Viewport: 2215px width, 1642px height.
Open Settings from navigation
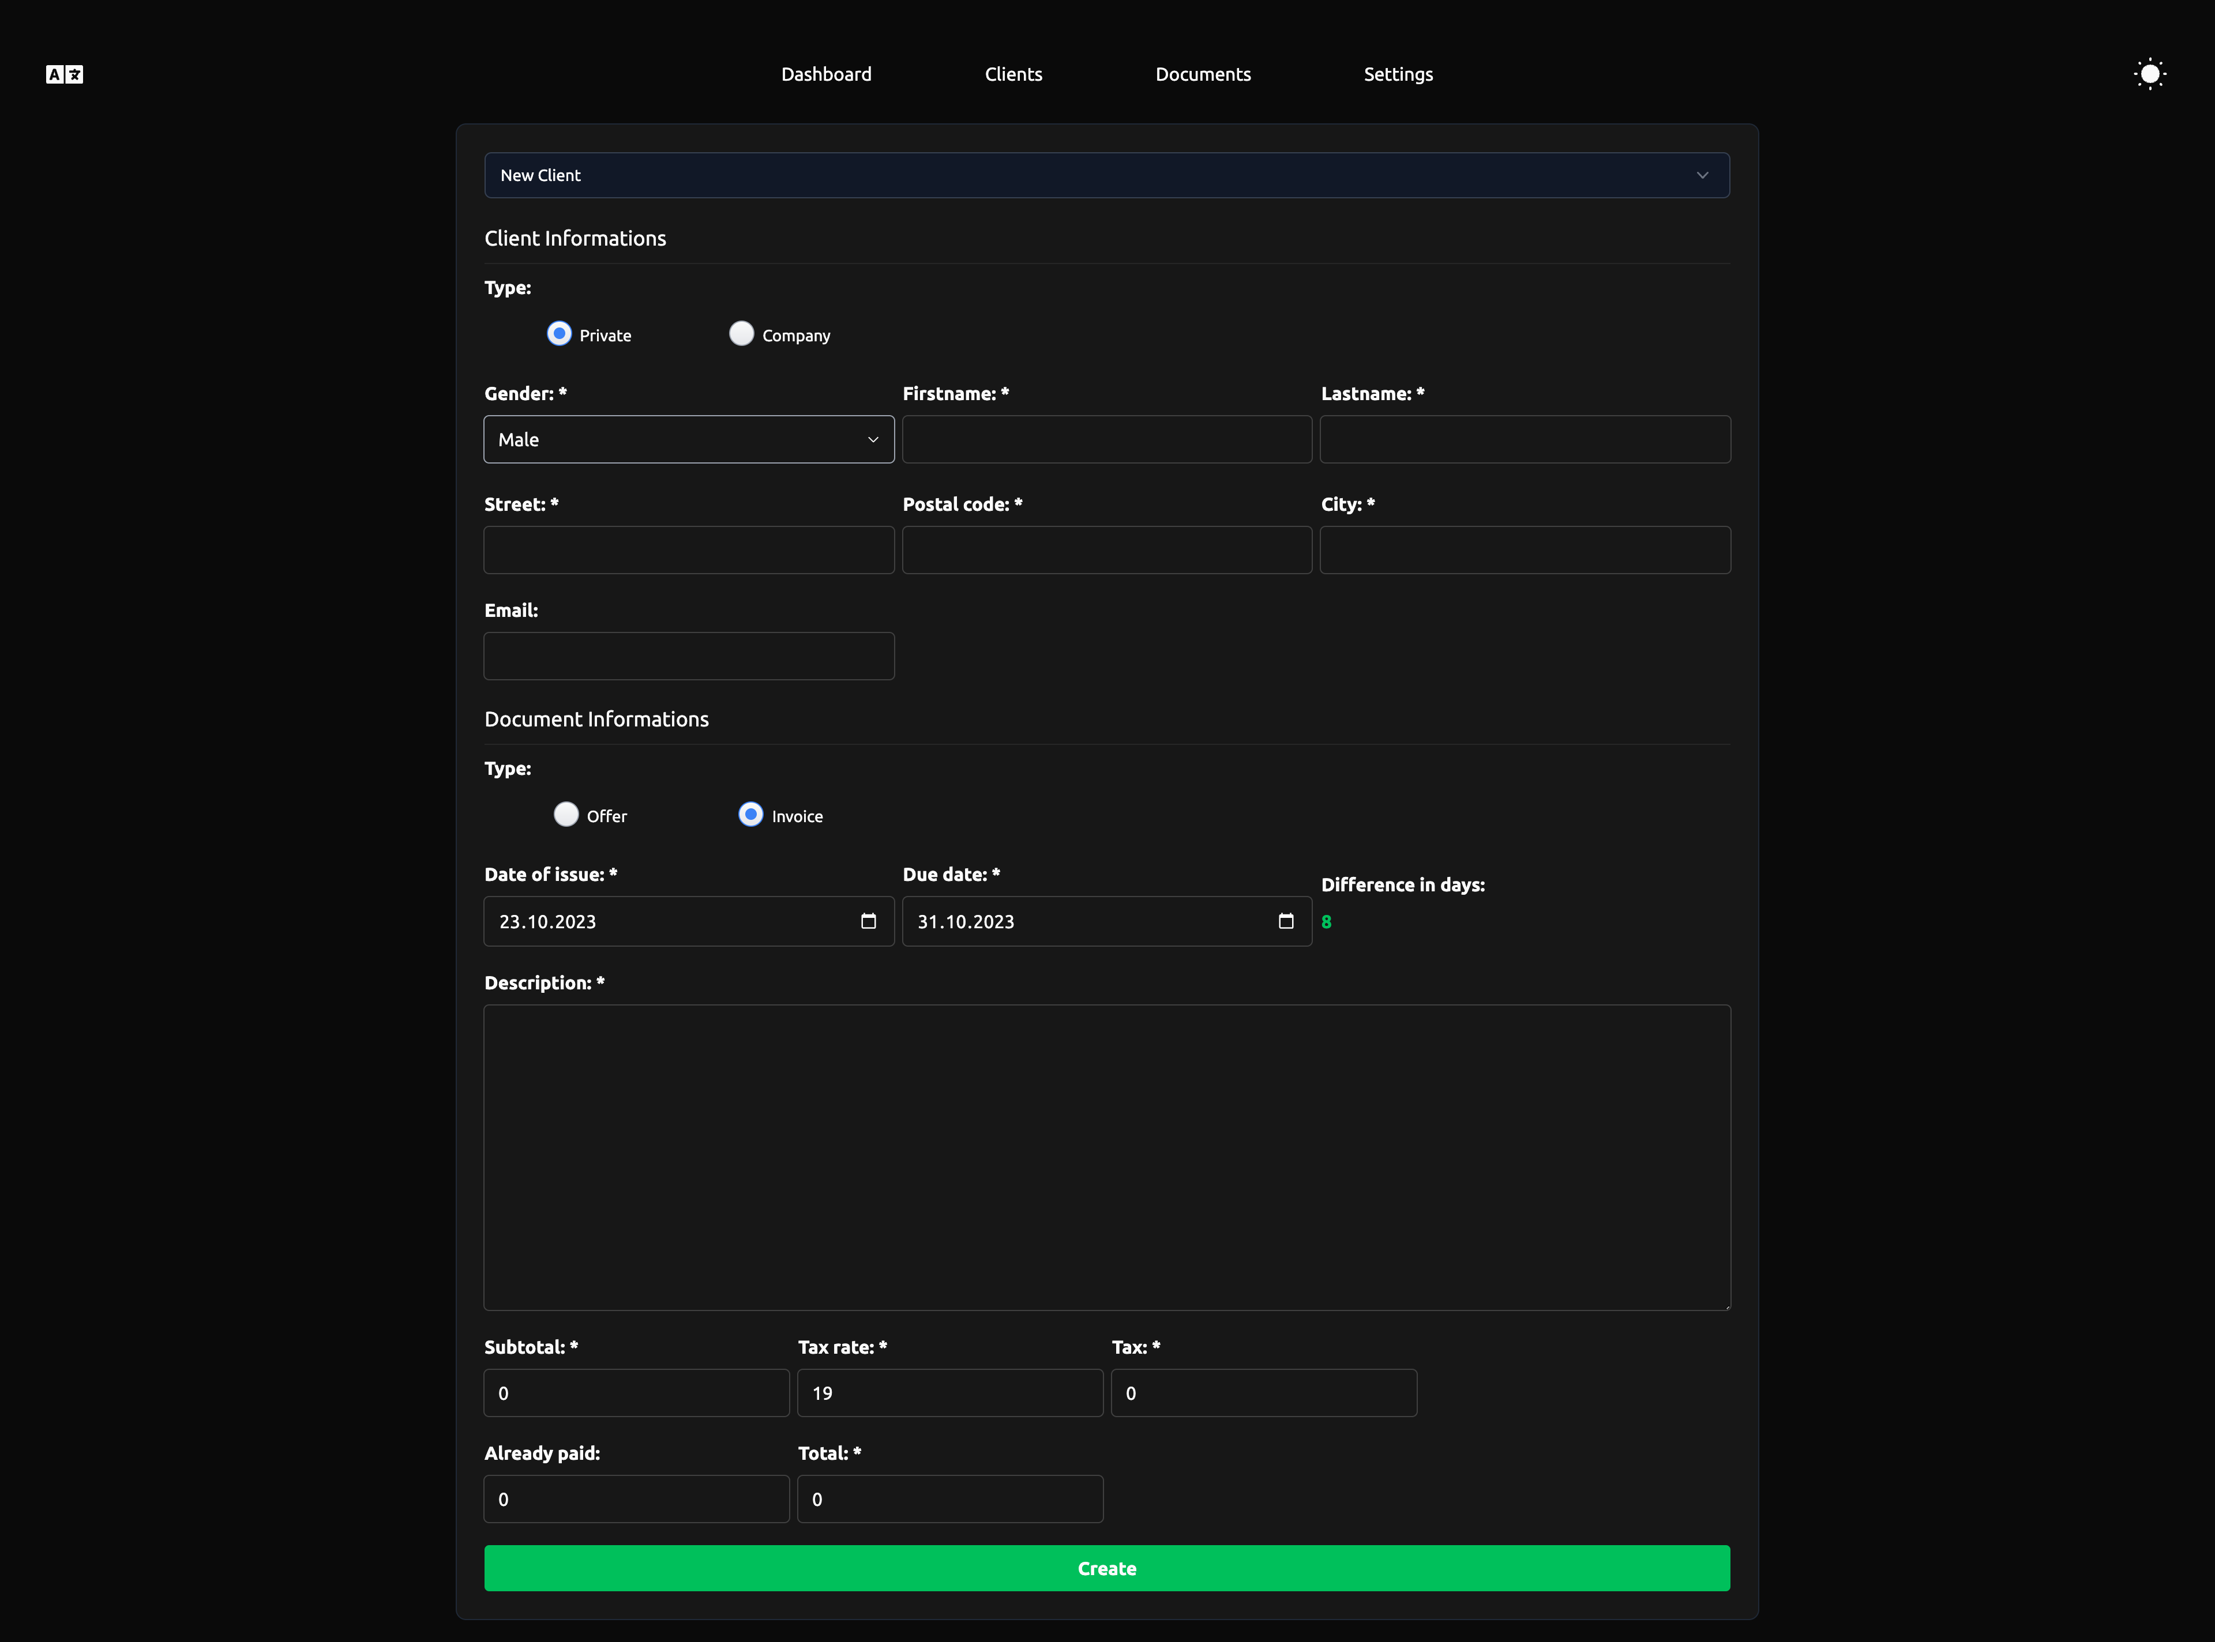[1398, 74]
